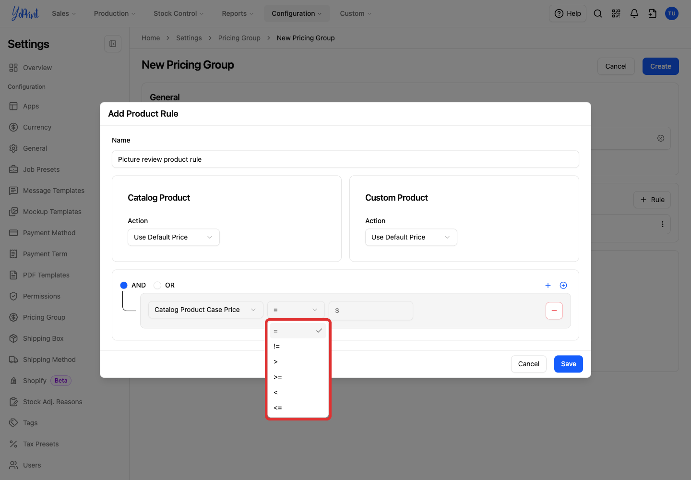Open Catalog Product Action dropdown

(174, 237)
